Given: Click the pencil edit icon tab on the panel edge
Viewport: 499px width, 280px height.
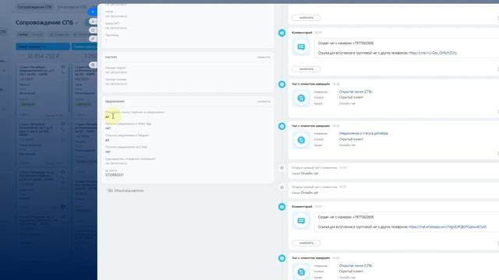Looking at the screenshot, I should [93, 38].
